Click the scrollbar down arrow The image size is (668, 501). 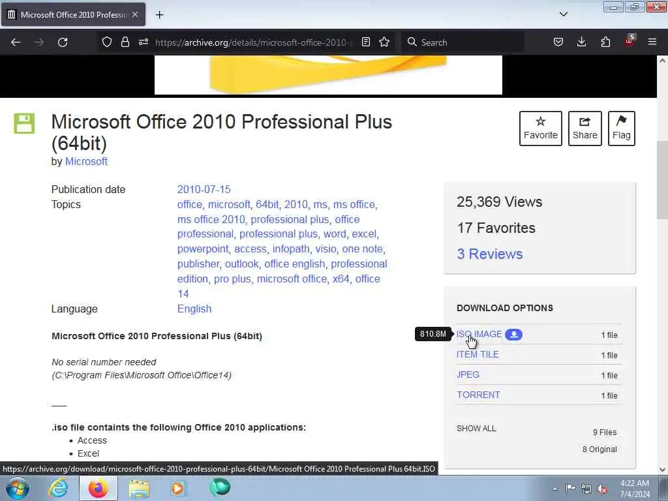[663, 470]
